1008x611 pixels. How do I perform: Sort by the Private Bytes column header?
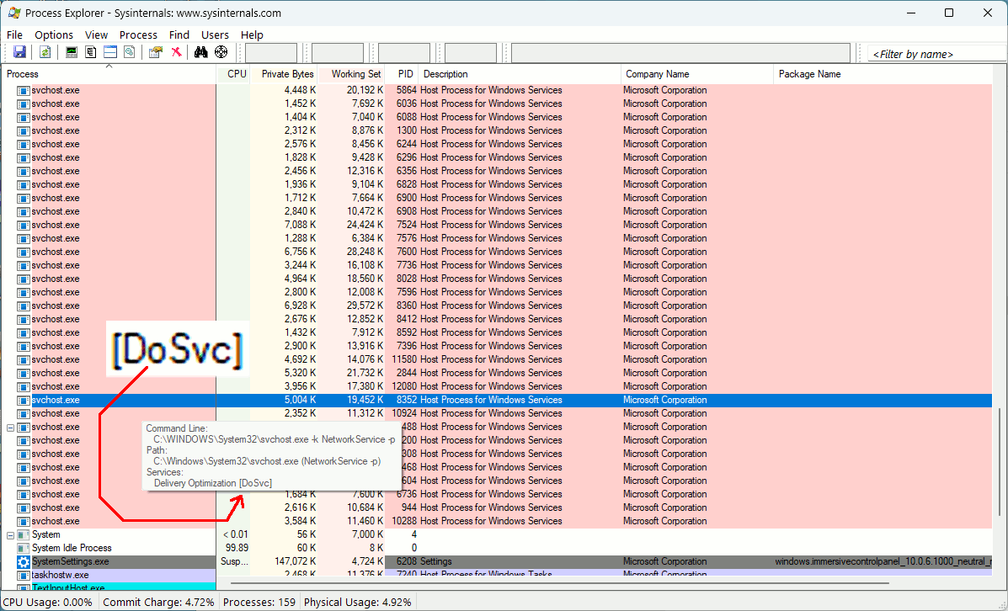[x=284, y=74]
